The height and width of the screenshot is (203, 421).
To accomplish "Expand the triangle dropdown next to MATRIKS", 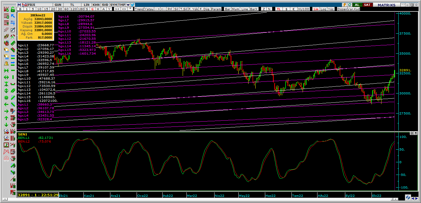I will click(403, 5).
